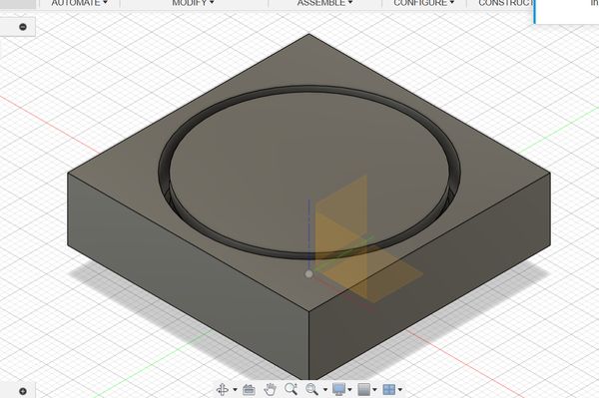The image size is (599, 398).
Task: Choose the Zoom Window fit tool
Action: (x=311, y=390)
